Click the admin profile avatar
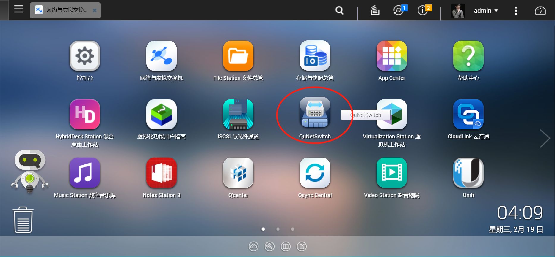 coord(458,11)
